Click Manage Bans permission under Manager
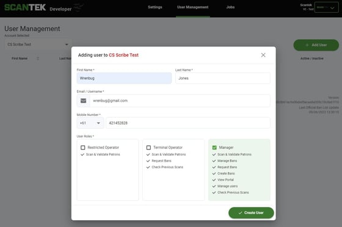 227,160
